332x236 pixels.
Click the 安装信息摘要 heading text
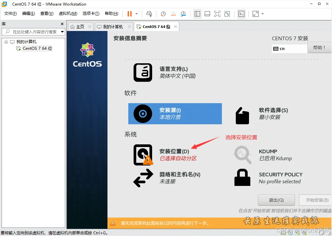point(130,38)
